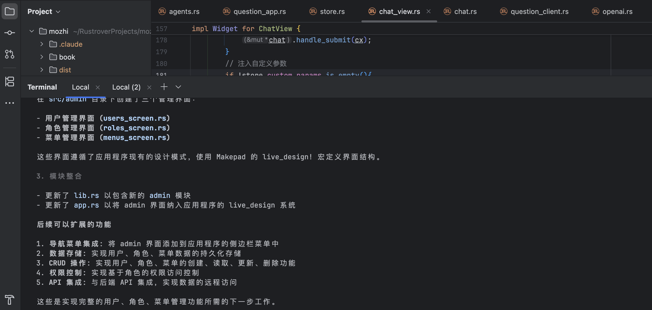This screenshot has height=310, width=652.
Task: Select the Local (2) terminal tab
Action: (x=126, y=87)
